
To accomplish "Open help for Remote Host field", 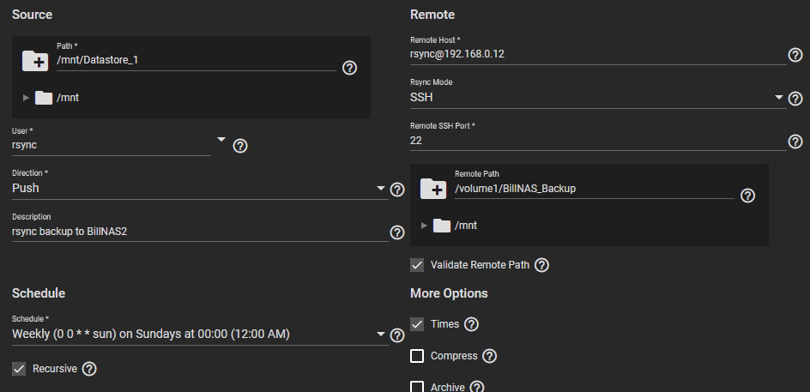I will [795, 55].
